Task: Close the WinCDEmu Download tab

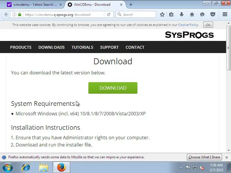Action: [121, 5]
